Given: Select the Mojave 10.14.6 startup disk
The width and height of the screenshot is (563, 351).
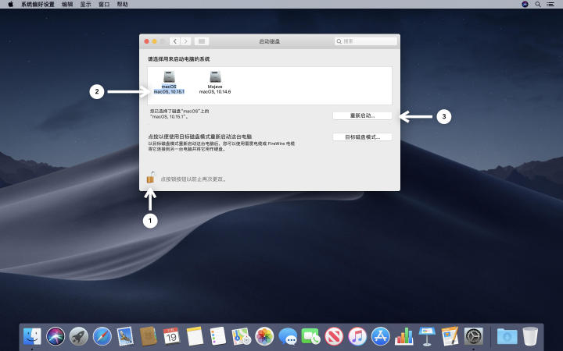Looking at the screenshot, I should click(215, 83).
